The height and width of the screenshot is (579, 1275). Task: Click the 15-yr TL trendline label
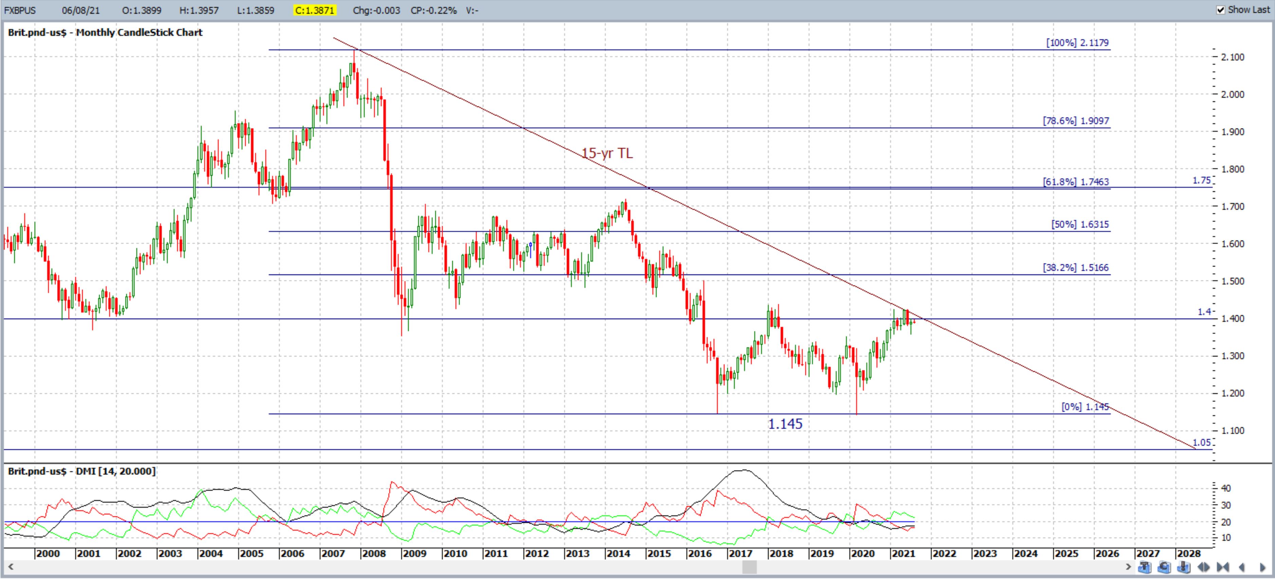coord(607,153)
